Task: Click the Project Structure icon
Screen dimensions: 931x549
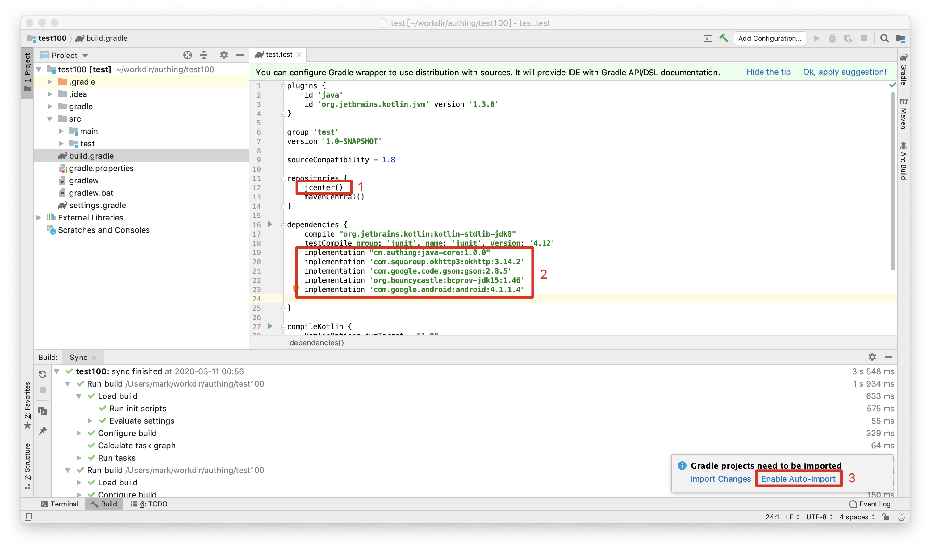Action: [900, 38]
